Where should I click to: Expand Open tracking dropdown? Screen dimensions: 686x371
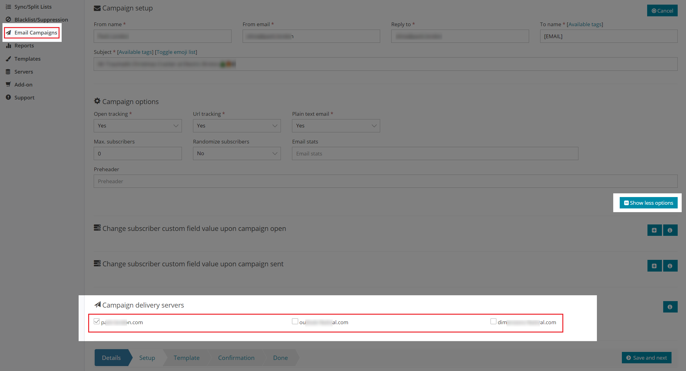click(x=138, y=126)
